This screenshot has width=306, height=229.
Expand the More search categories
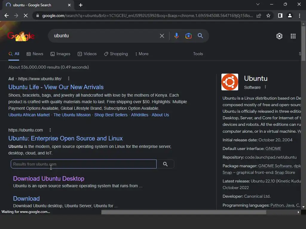click(x=142, y=54)
